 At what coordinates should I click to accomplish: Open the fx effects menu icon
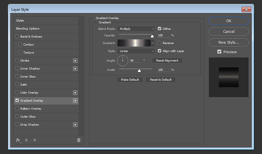click(18, 140)
